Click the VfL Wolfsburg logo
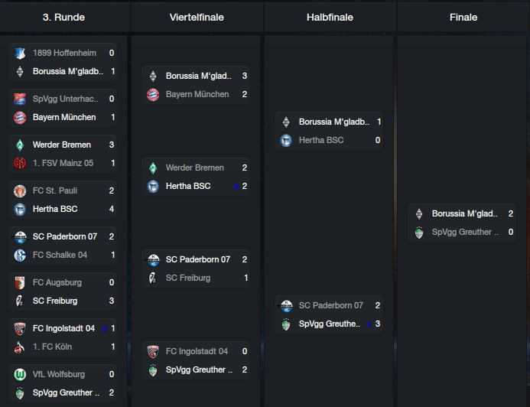Viewport: 530px width, 407px height. 20,375
